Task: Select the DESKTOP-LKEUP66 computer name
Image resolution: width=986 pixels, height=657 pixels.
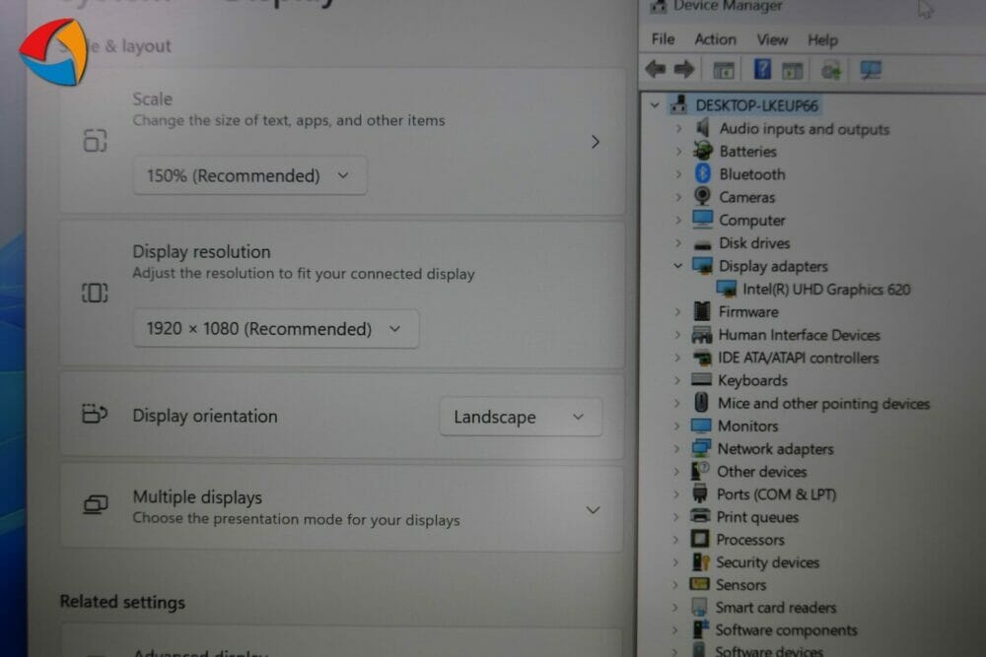Action: (x=756, y=104)
